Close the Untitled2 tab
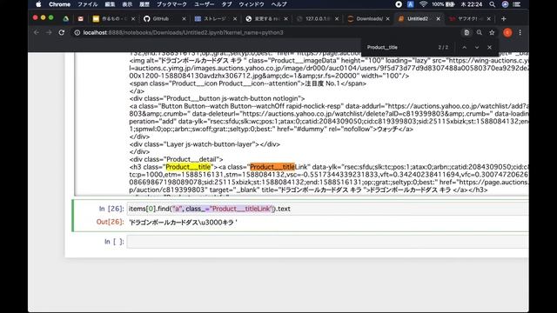The image size is (557, 313). tap(438, 19)
